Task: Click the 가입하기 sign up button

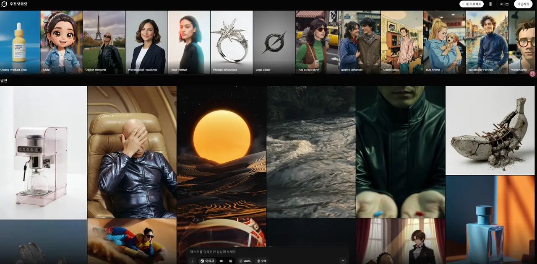Action: click(x=523, y=4)
